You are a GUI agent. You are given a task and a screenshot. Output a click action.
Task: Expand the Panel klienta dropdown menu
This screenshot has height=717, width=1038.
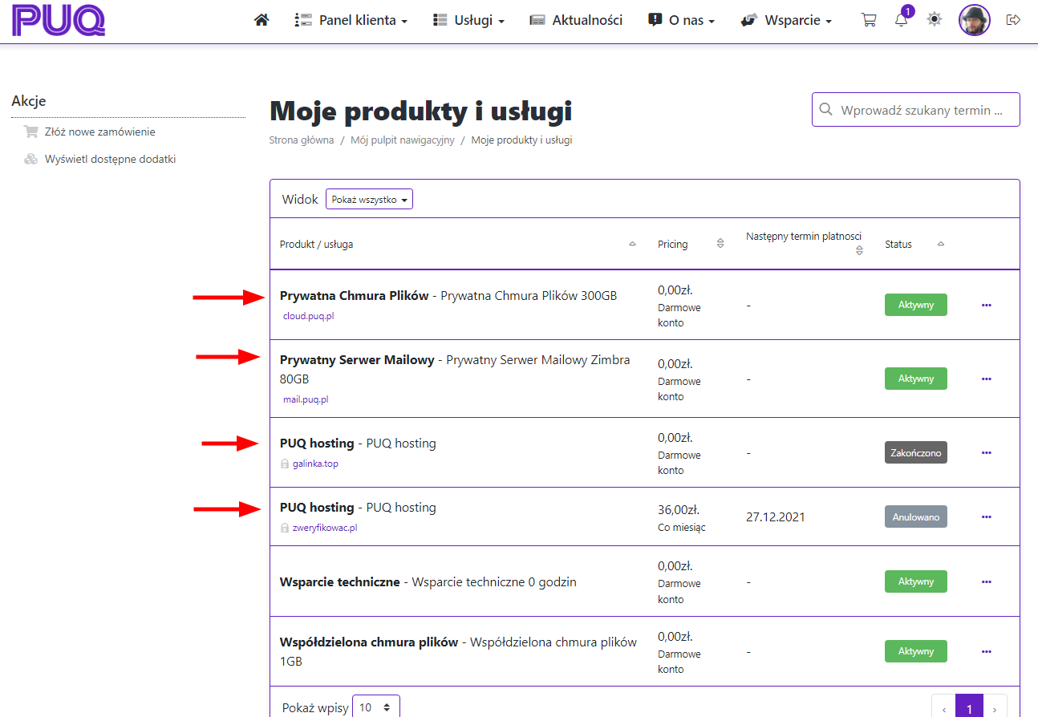coord(351,20)
